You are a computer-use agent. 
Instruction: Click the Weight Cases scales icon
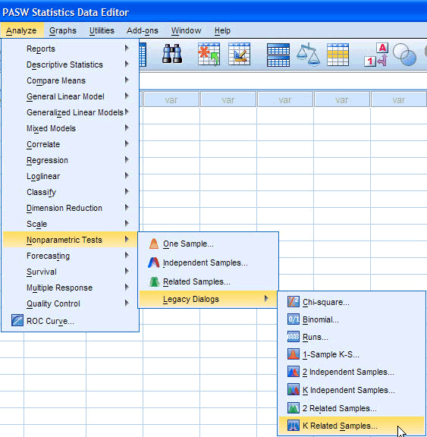[x=308, y=55]
